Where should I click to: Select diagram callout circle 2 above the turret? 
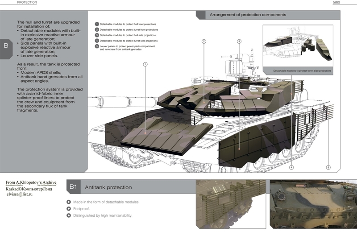point(204,41)
